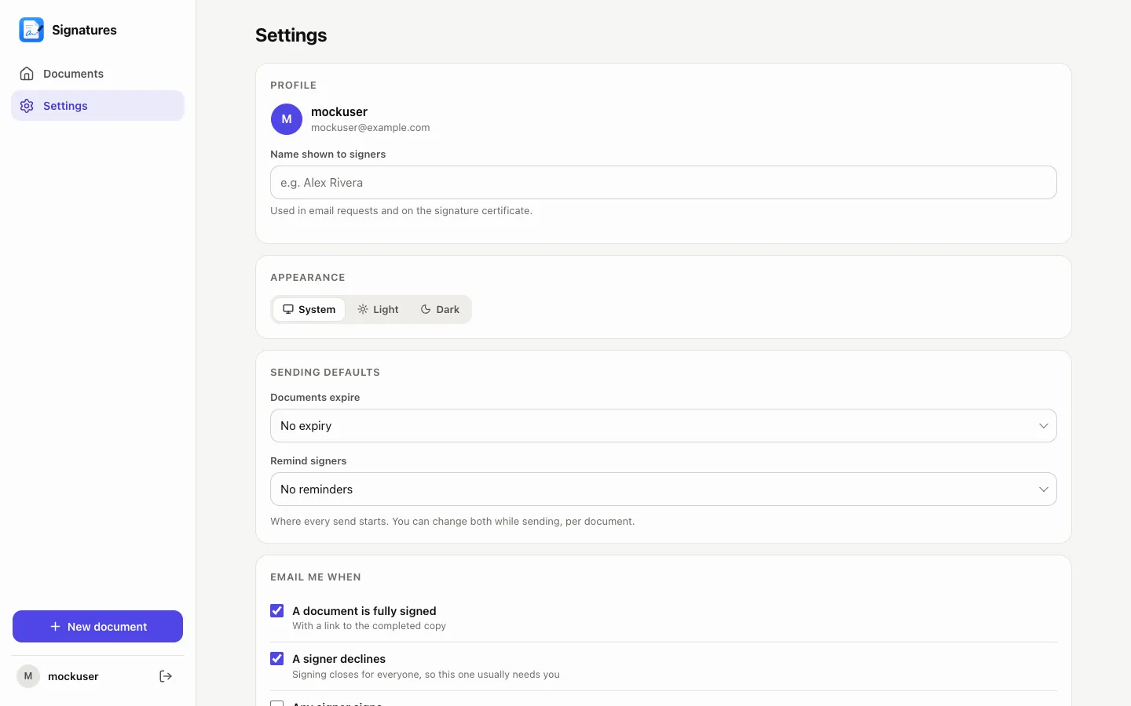Image resolution: width=1131 pixels, height=706 pixels.
Task: Expand the 'No reminders' chevron arrow
Action: coord(1044,489)
